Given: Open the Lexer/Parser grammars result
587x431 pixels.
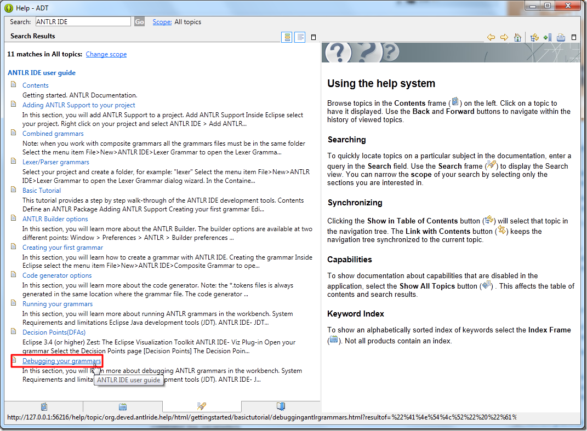Looking at the screenshot, I should [56, 162].
